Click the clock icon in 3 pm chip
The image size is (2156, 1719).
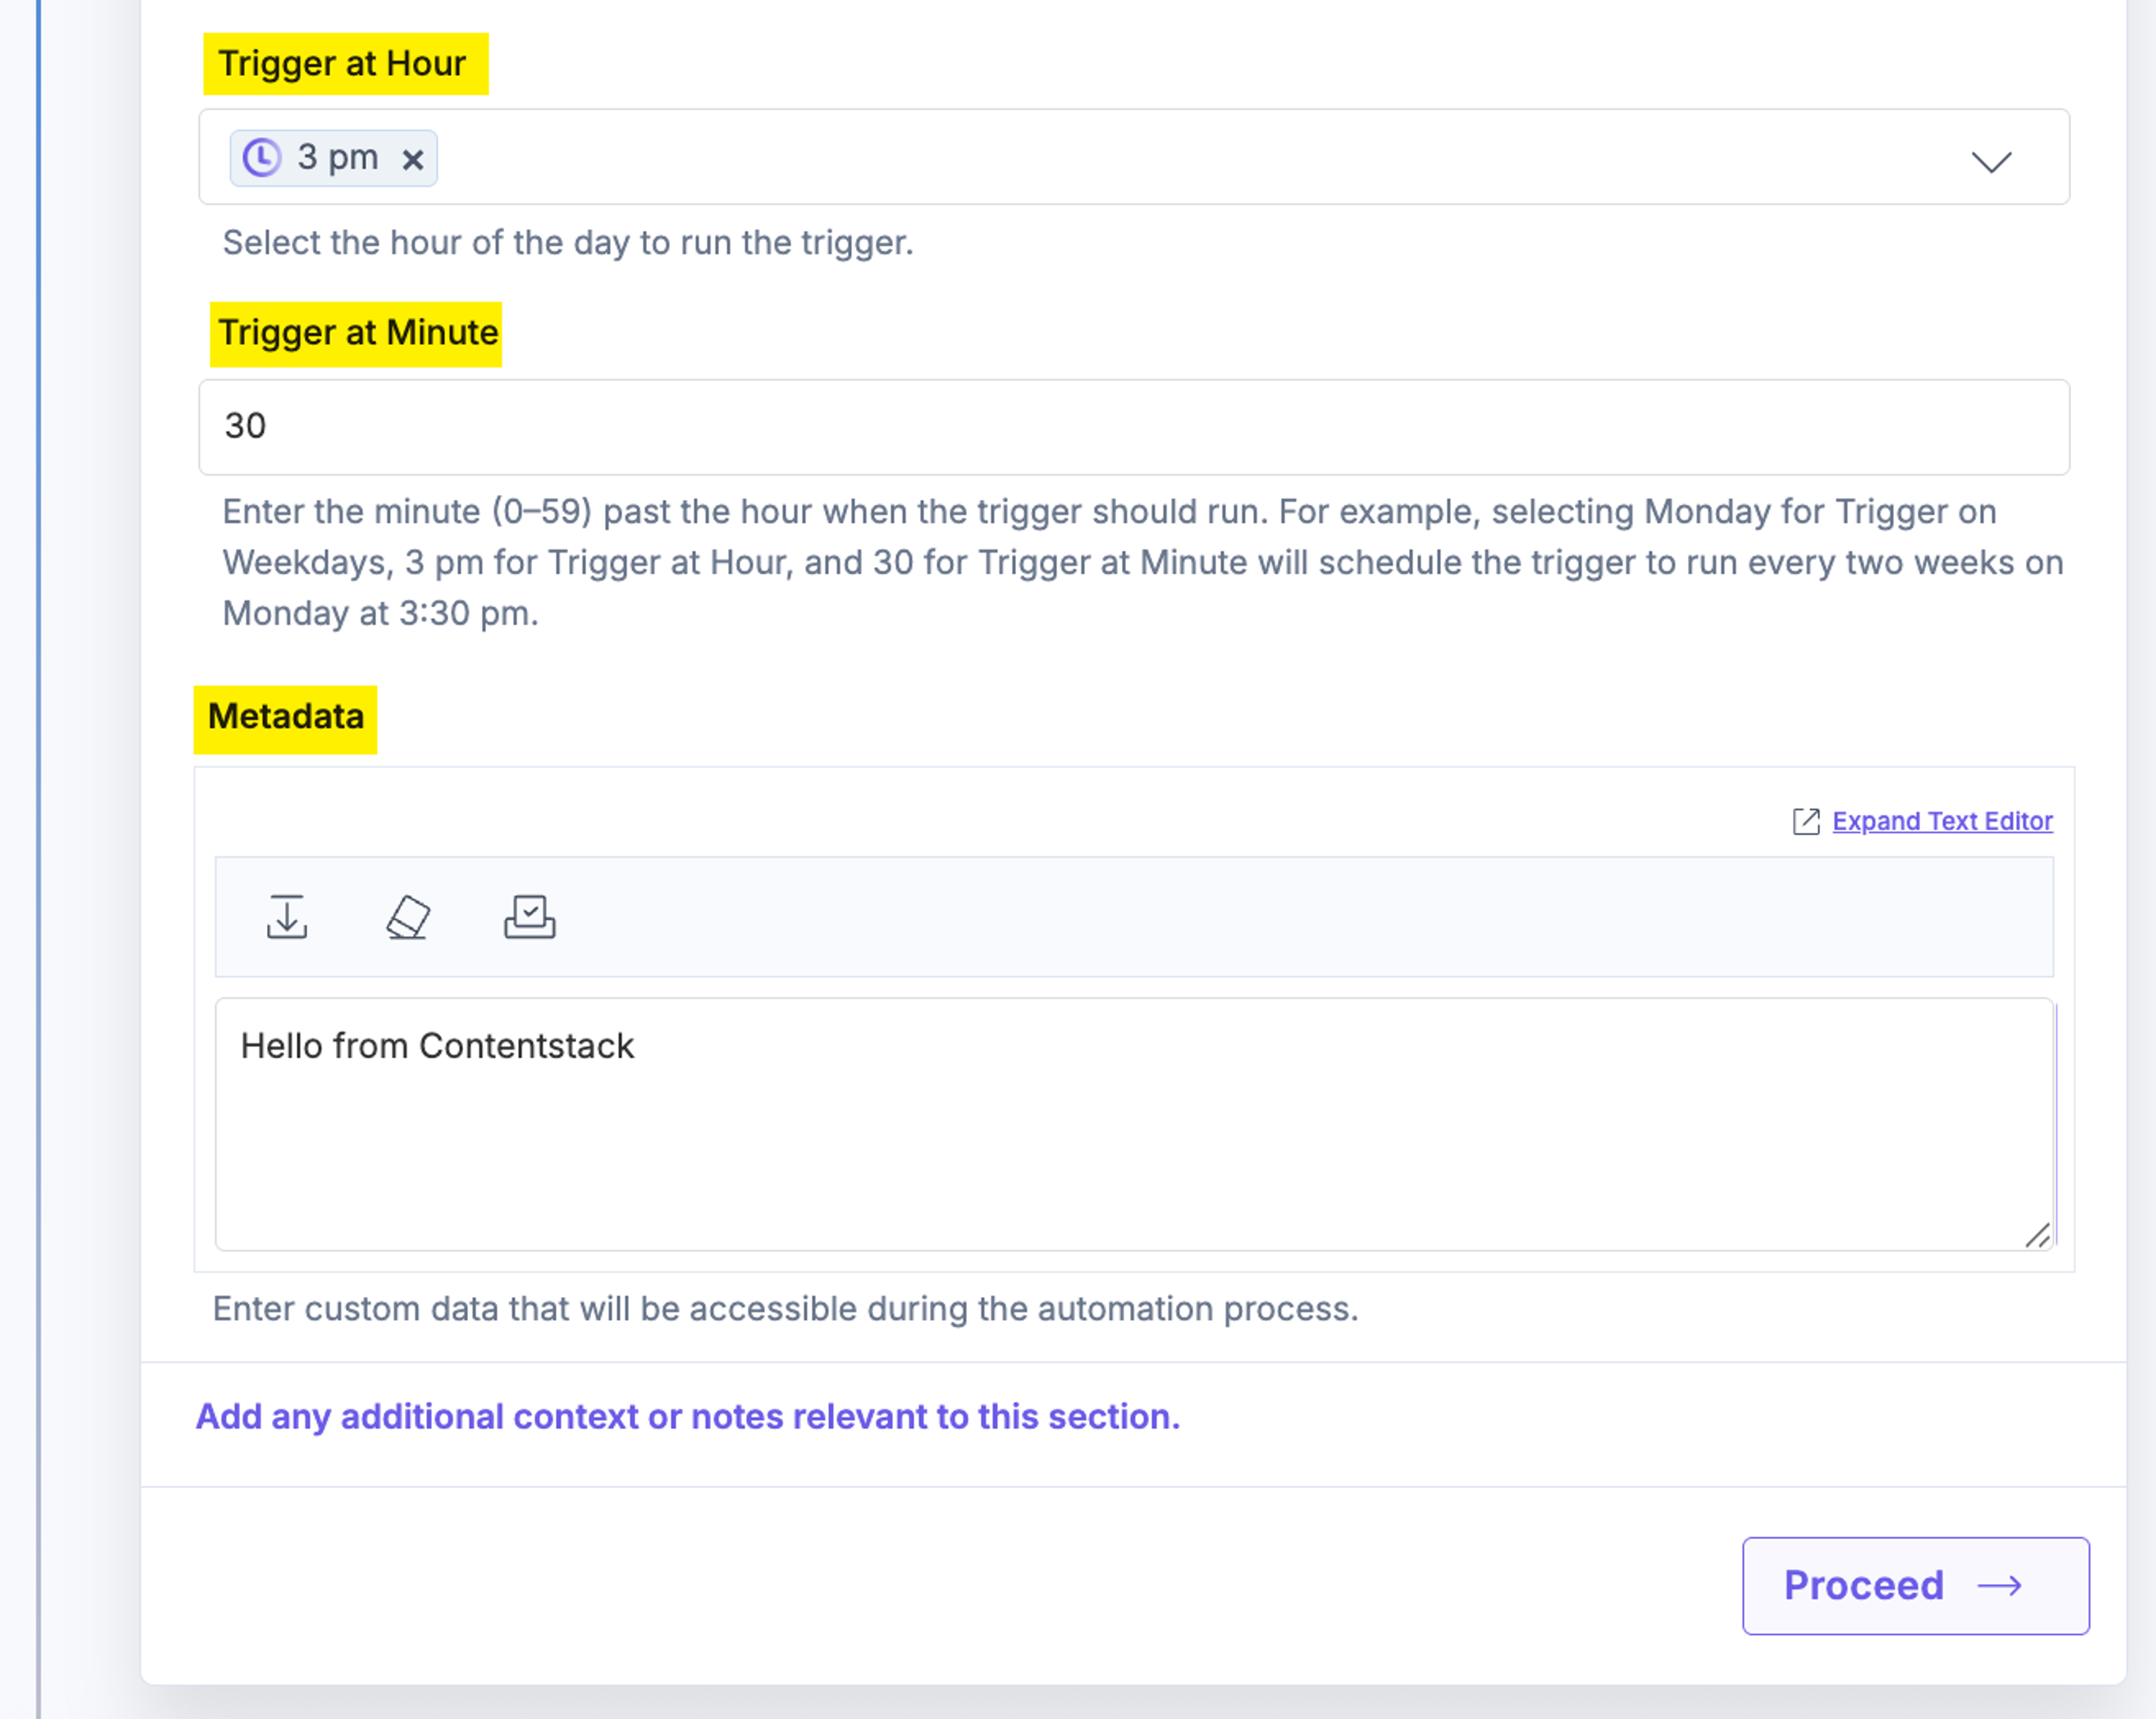[x=262, y=158]
